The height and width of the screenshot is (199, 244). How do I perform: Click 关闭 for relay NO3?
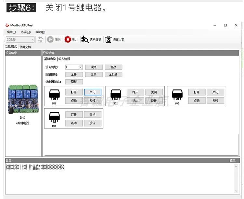215,92
